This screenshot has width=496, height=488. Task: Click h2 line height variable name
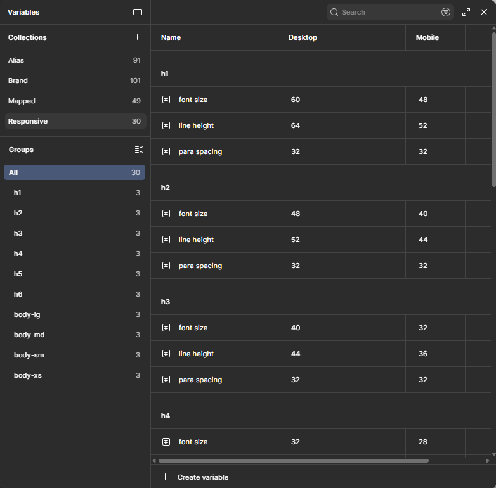coord(196,240)
